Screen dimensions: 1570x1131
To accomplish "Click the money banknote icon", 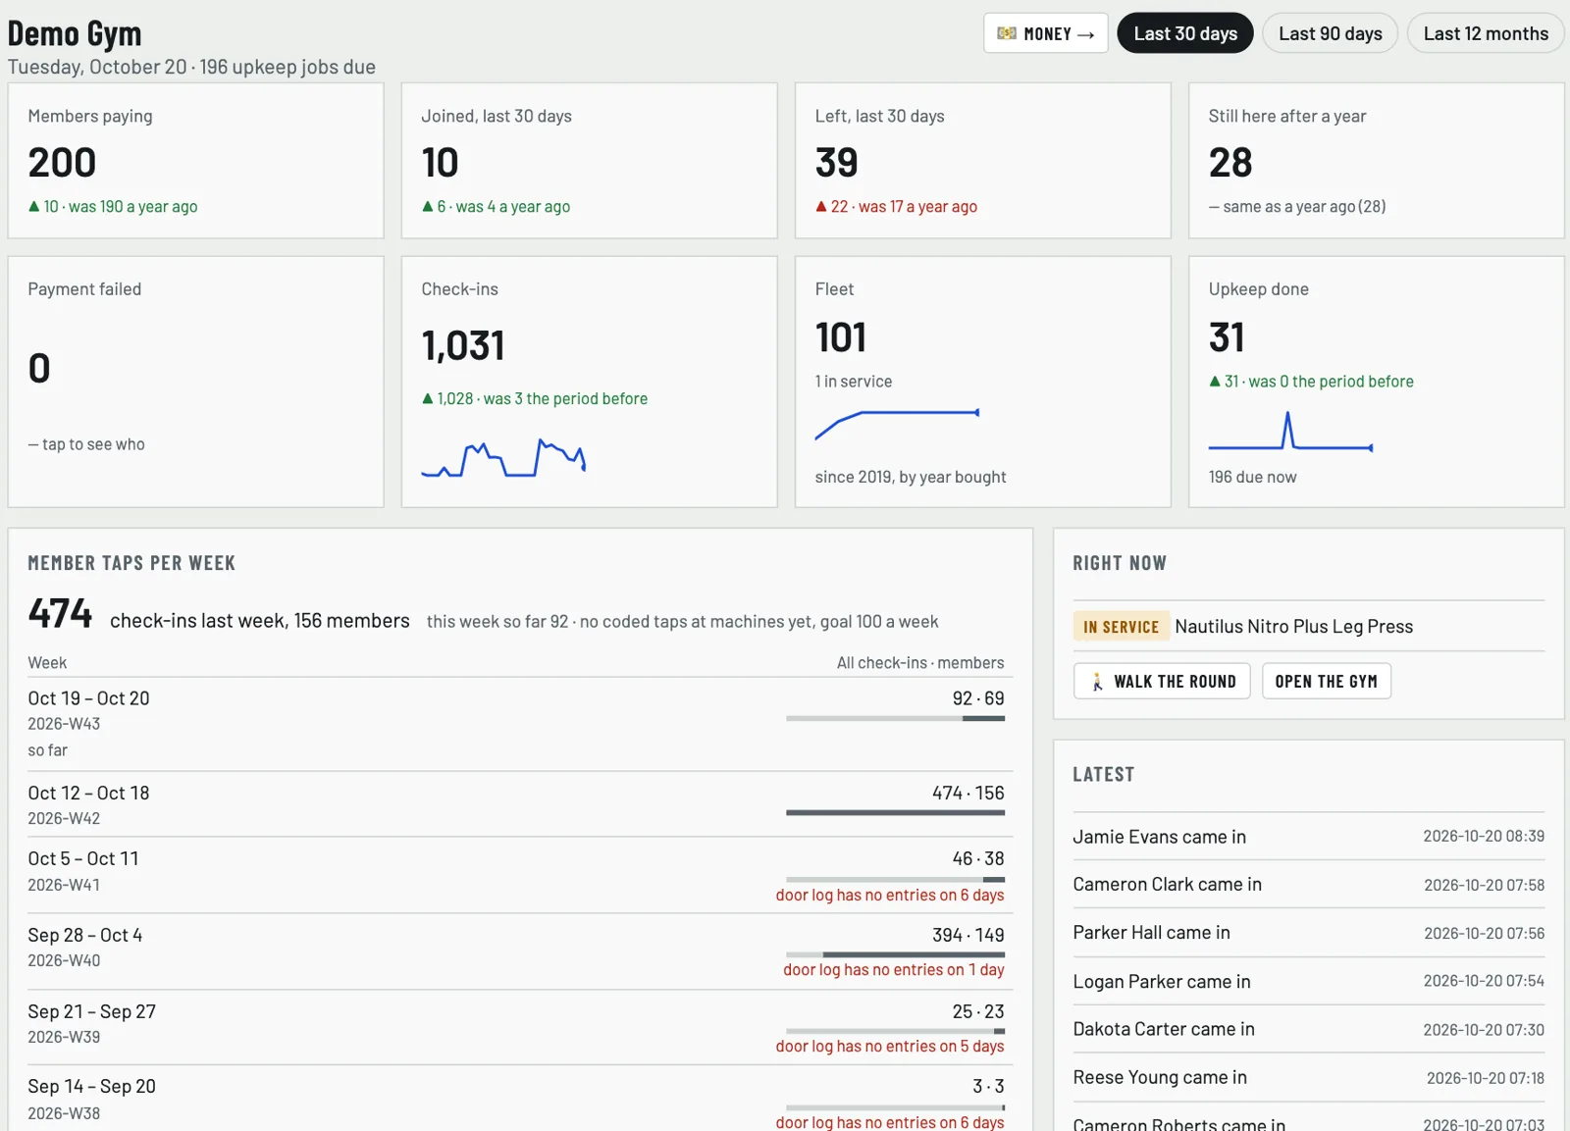I will click(x=1006, y=33).
